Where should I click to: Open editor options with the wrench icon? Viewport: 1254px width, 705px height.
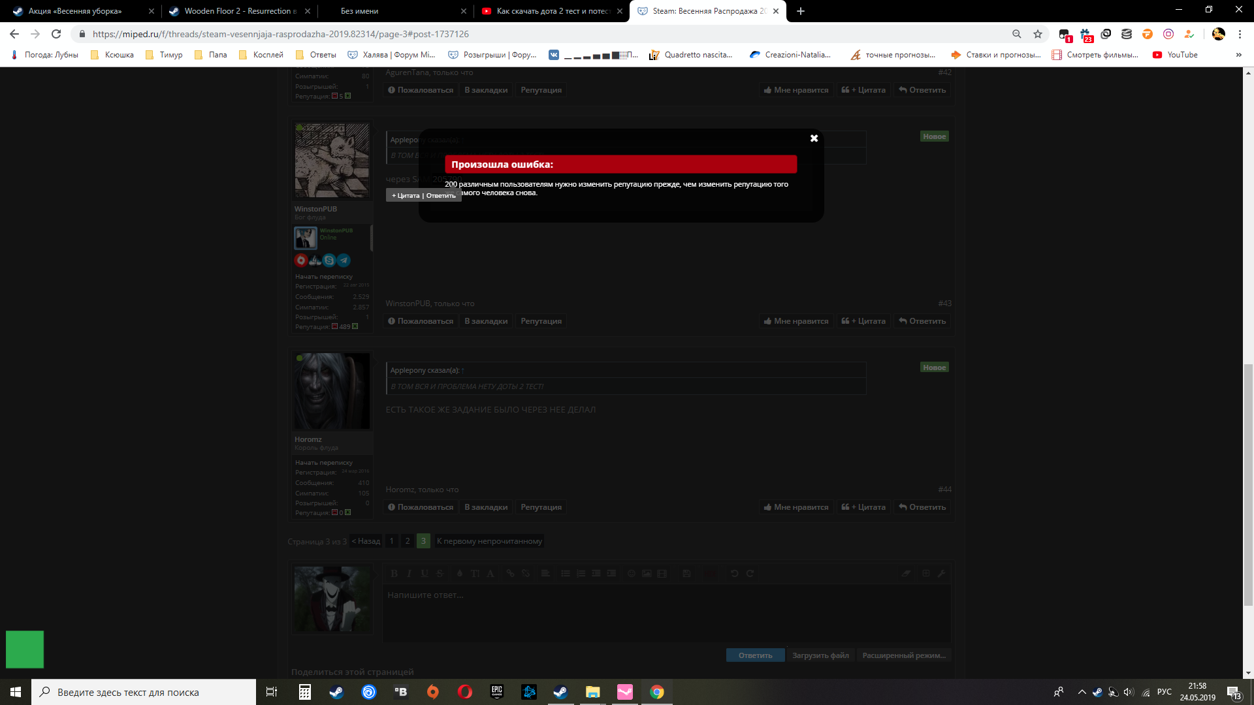click(941, 574)
